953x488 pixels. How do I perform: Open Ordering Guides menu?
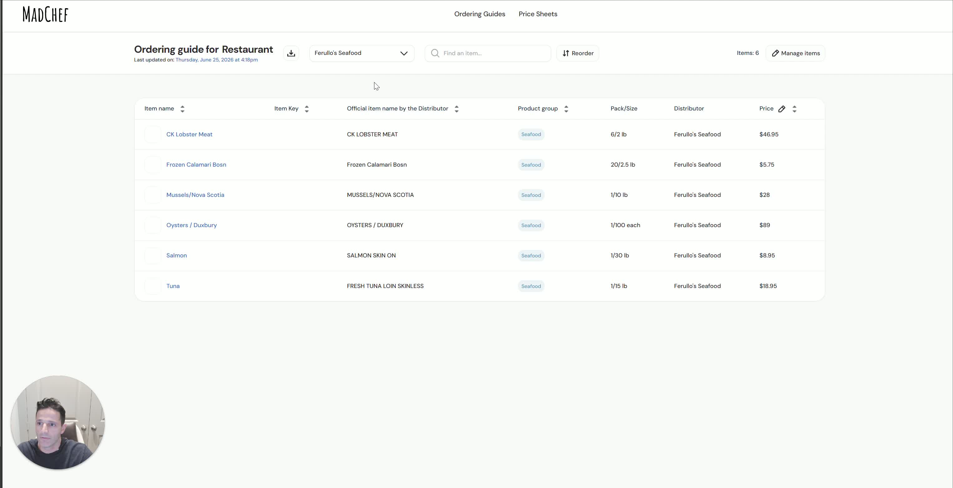click(x=479, y=14)
